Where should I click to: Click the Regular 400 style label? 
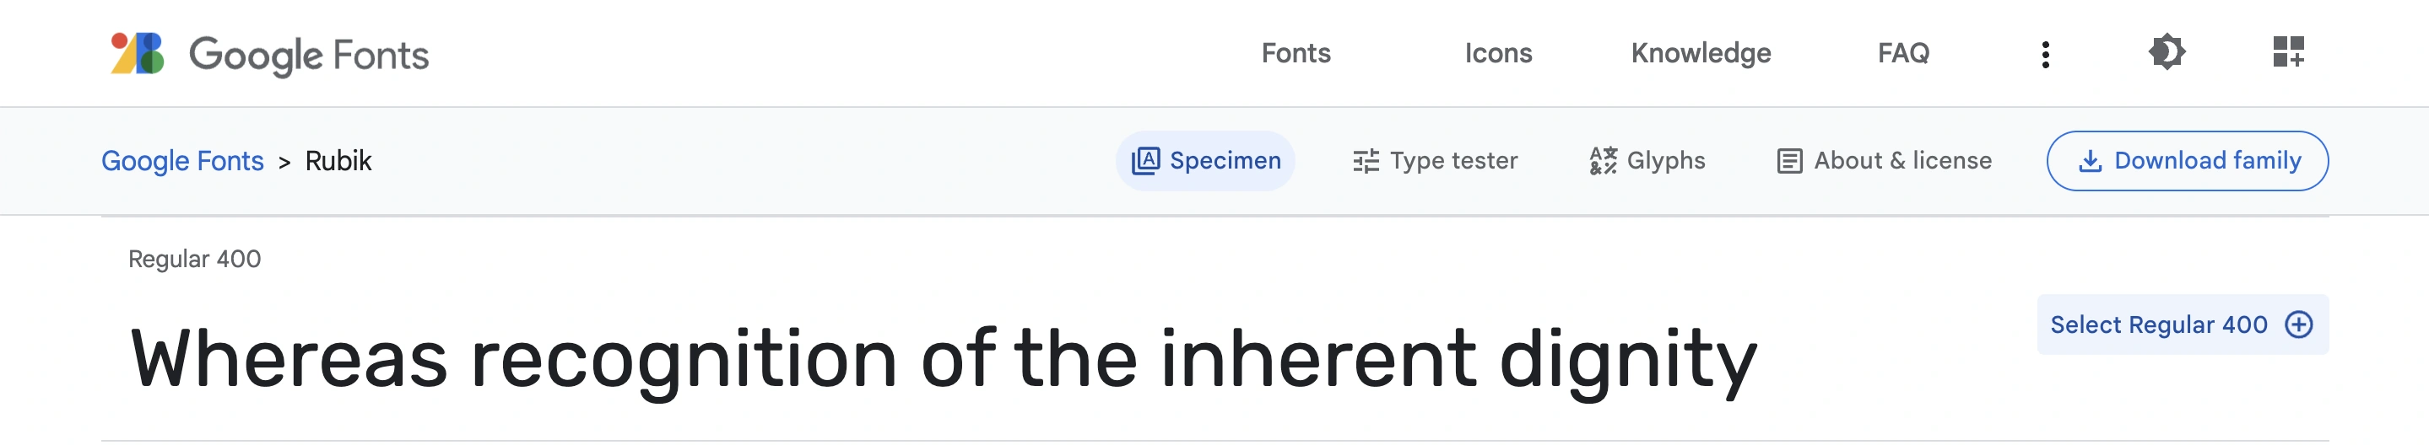194,259
